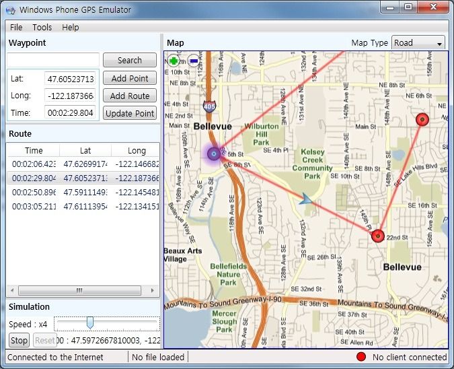Click 'No client connected' status text

pos(410,357)
